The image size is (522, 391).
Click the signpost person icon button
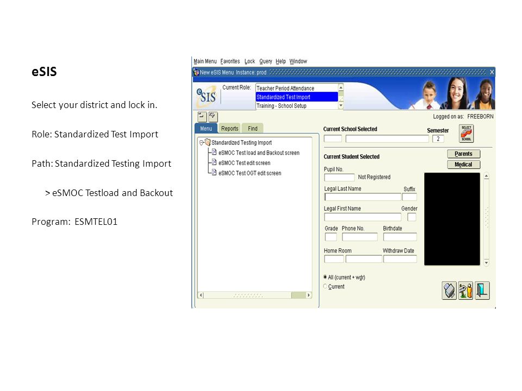(x=465, y=291)
